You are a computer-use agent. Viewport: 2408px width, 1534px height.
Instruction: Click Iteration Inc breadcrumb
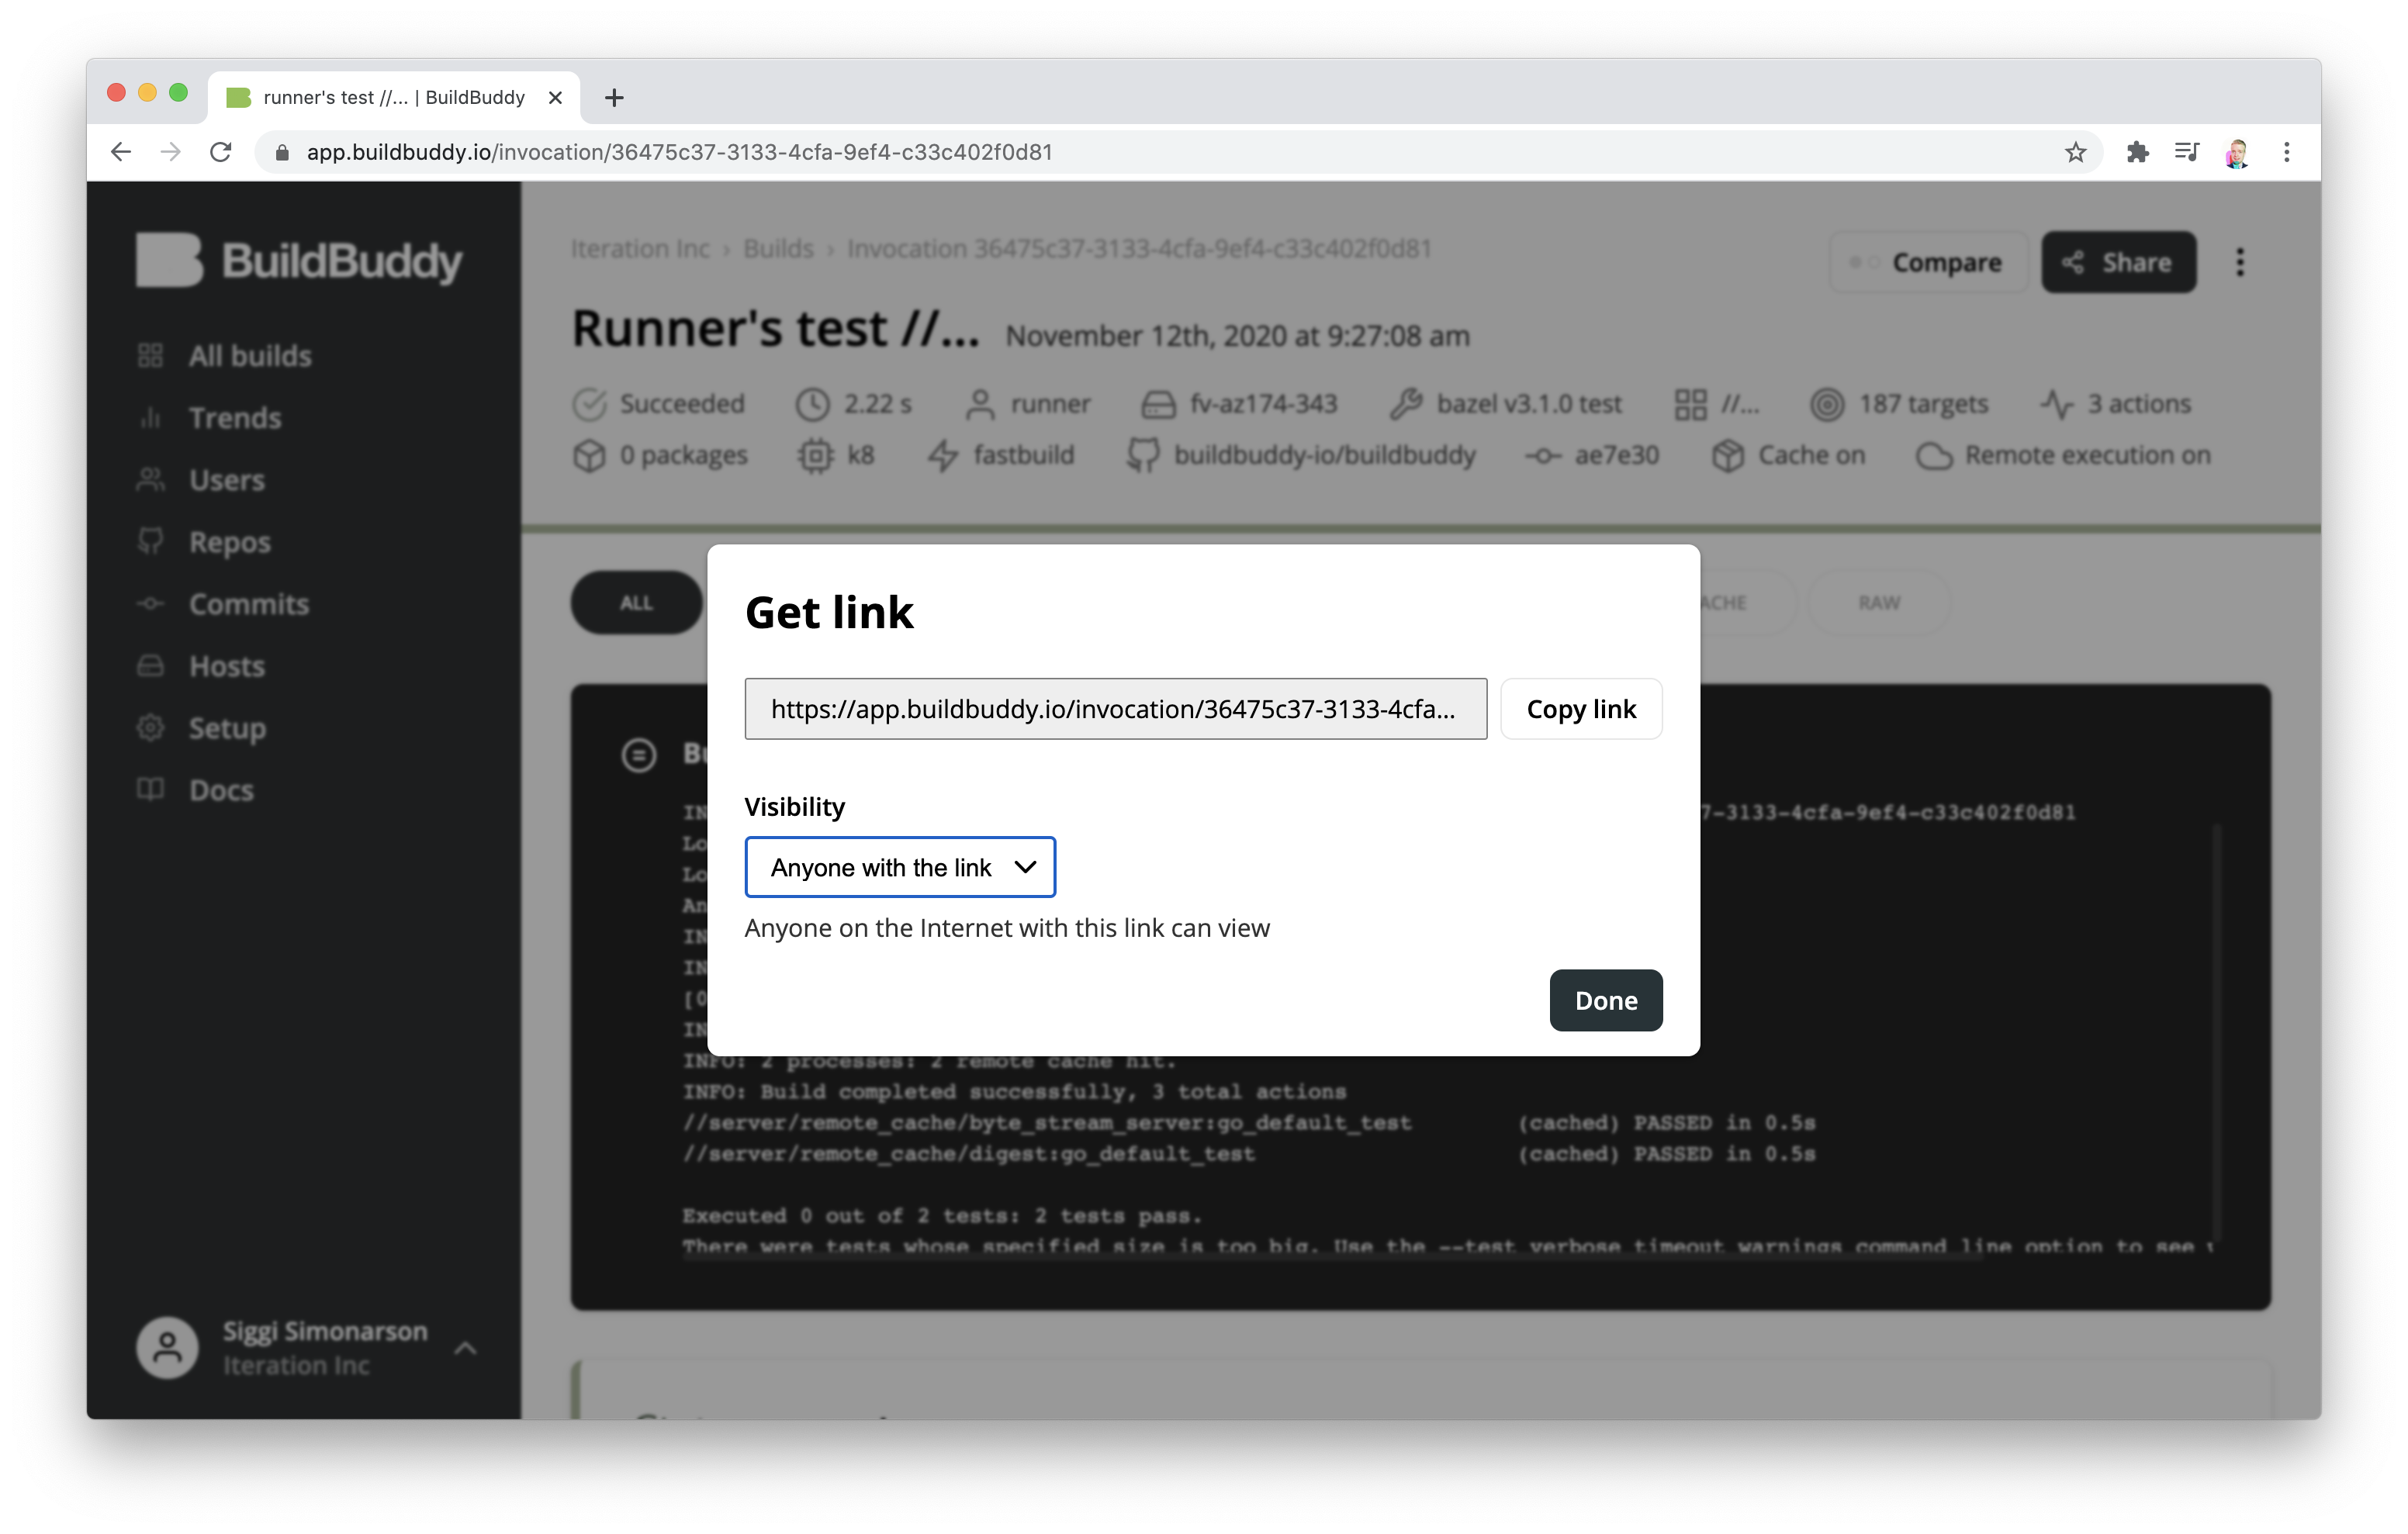640,248
